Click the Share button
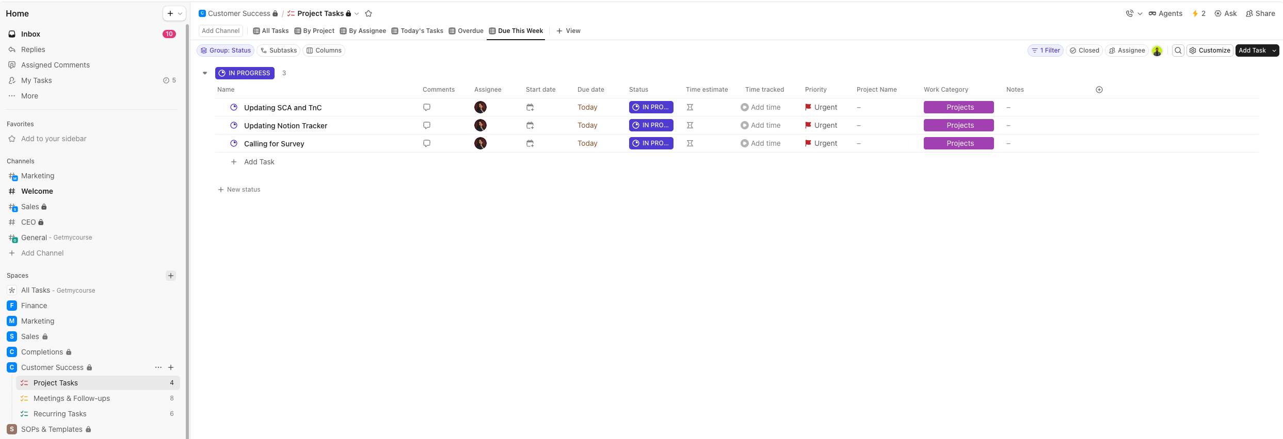This screenshot has height=439, width=1283. [x=1260, y=13]
